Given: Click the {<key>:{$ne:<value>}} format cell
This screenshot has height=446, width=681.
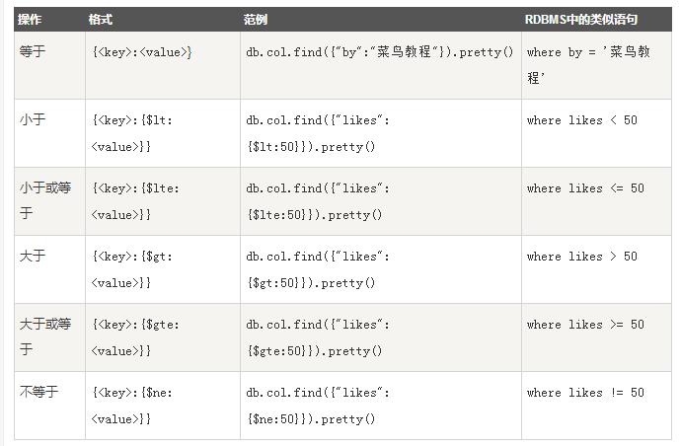Looking at the screenshot, I should point(163,406).
